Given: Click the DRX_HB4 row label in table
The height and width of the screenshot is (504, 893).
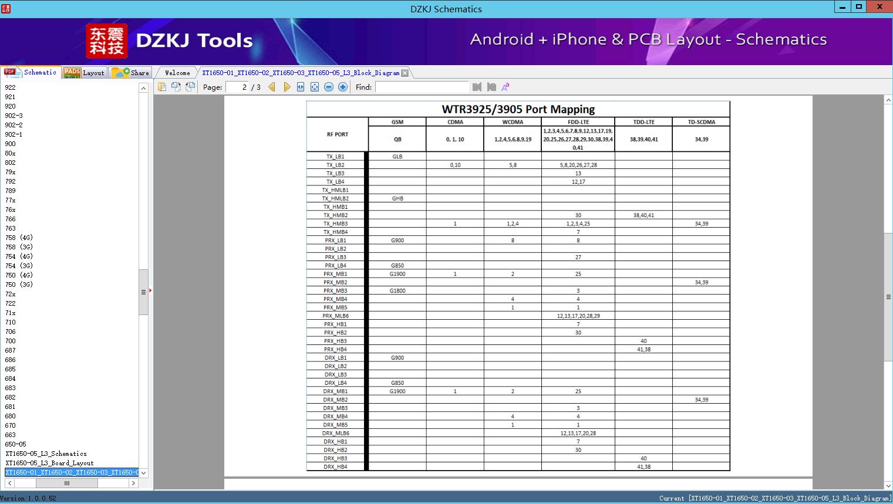Looking at the screenshot, I should 335,467.
